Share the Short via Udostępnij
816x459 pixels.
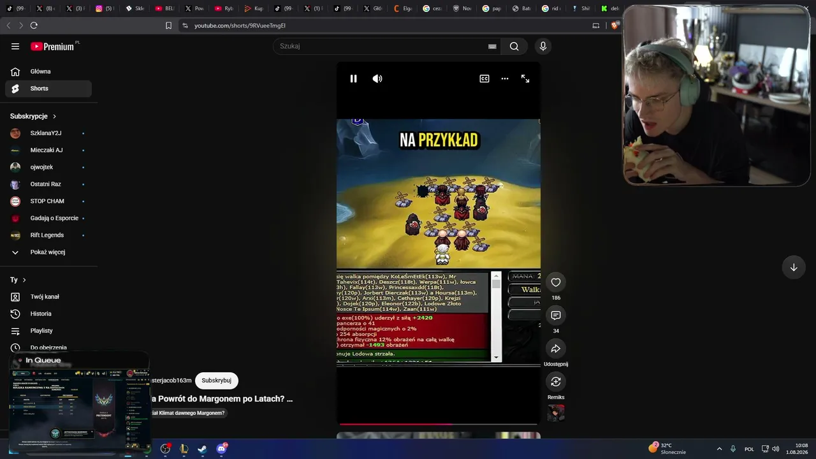tap(556, 349)
